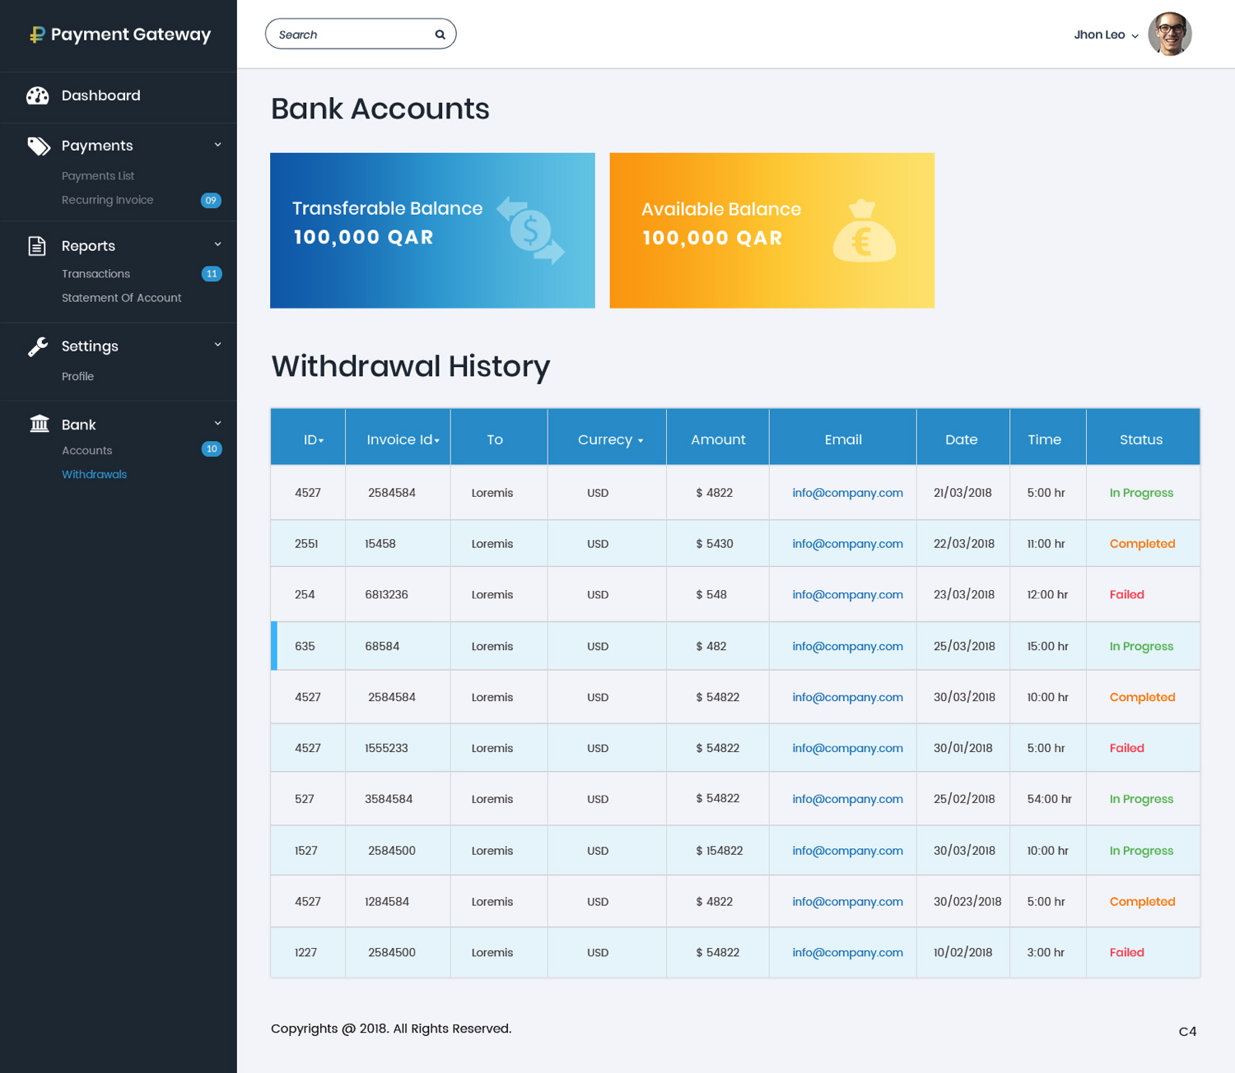Click Jhon Leo's profile avatar
Viewport: 1235px width, 1073px height.
click(1169, 35)
